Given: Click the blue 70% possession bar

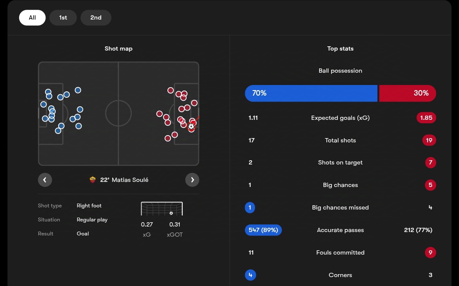Looking at the screenshot, I should [x=311, y=93].
